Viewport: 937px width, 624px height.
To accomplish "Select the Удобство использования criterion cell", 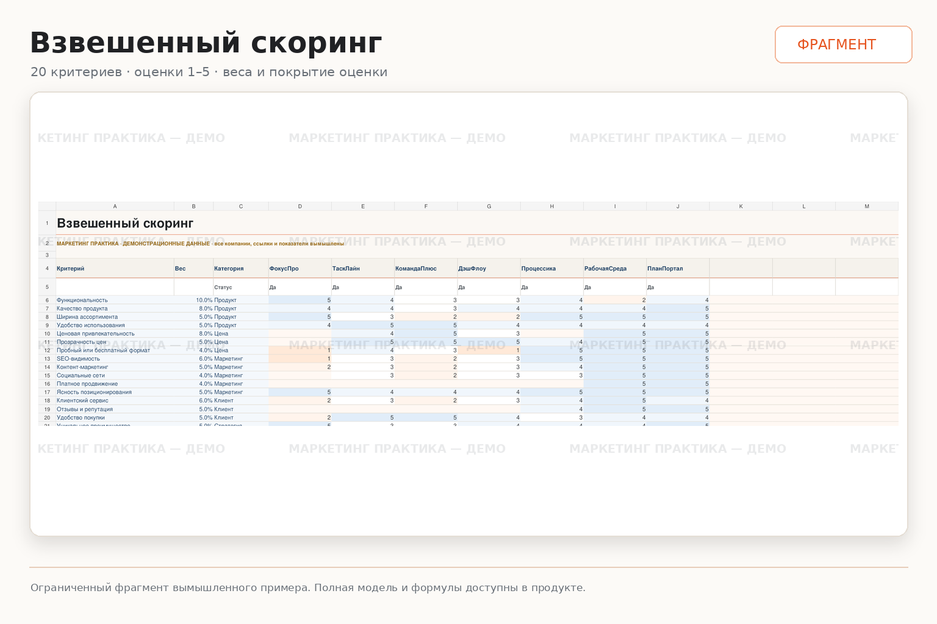I will pos(115,325).
